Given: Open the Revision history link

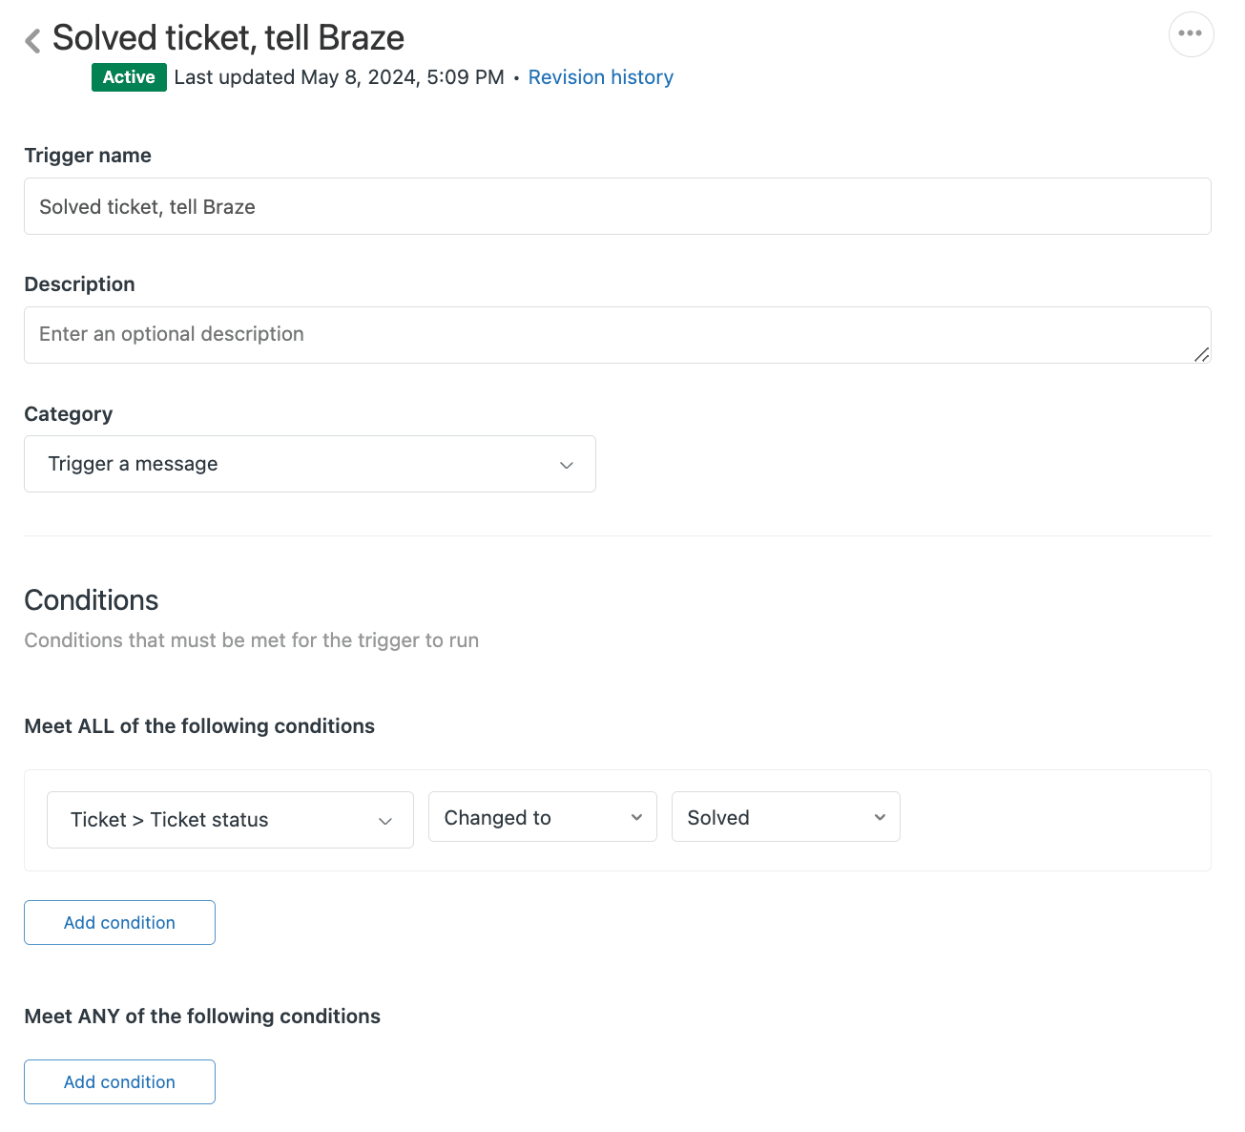Looking at the screenshot, I should [601, 77].
